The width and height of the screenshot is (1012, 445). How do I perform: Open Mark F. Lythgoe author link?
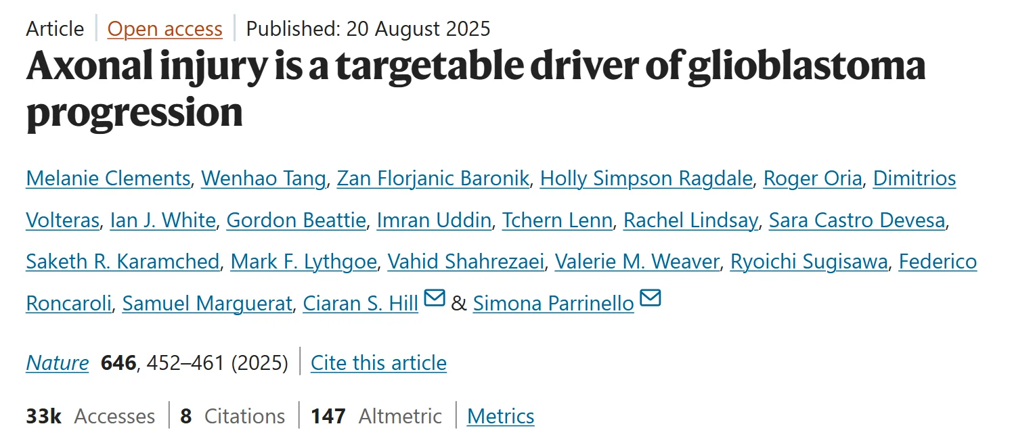click(x=303, y=262)
